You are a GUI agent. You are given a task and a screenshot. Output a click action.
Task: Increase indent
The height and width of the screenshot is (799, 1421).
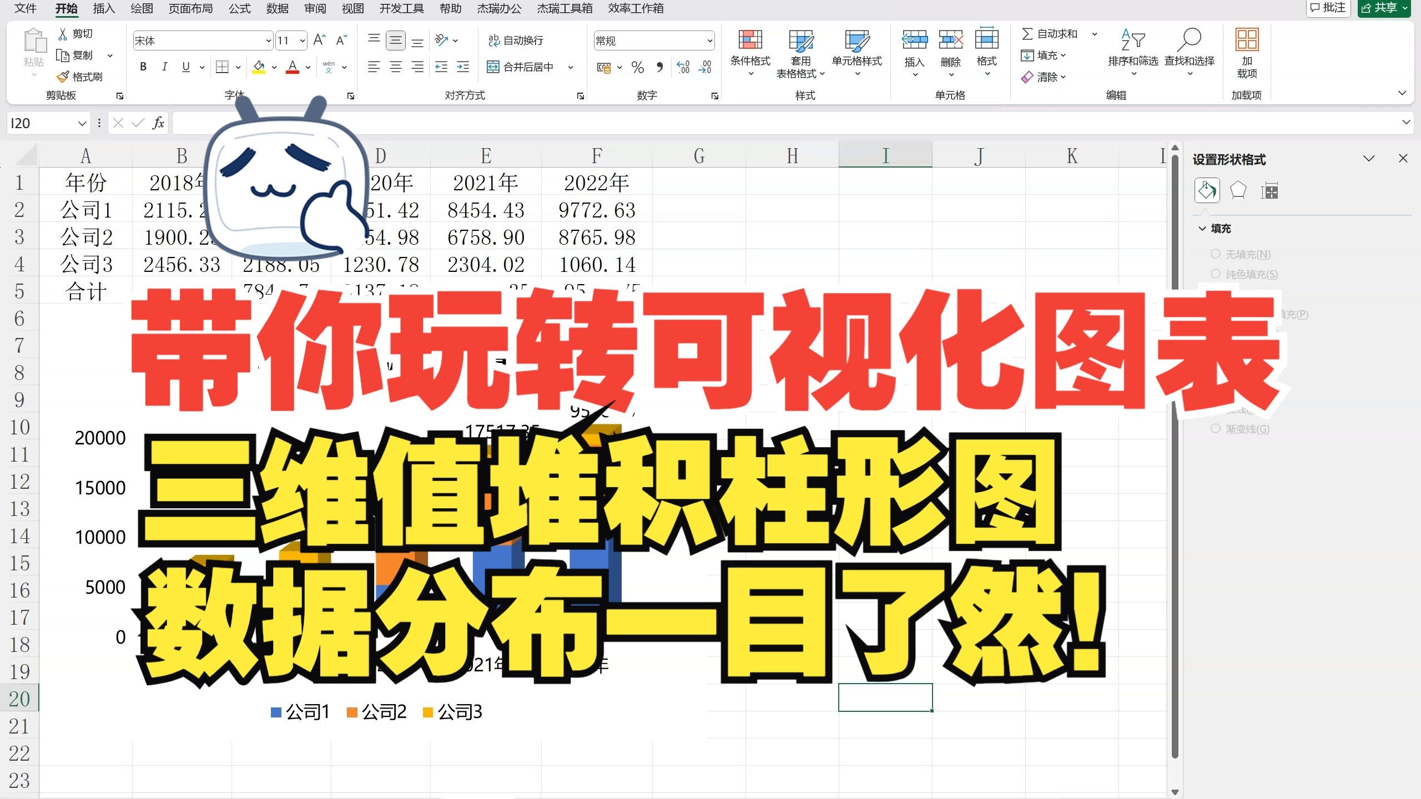(x=463, y=67)
